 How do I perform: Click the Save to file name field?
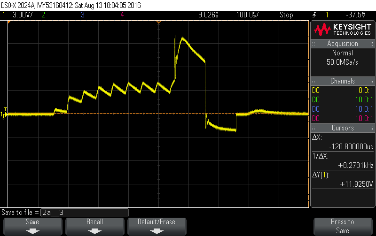(x=84, y=212)
